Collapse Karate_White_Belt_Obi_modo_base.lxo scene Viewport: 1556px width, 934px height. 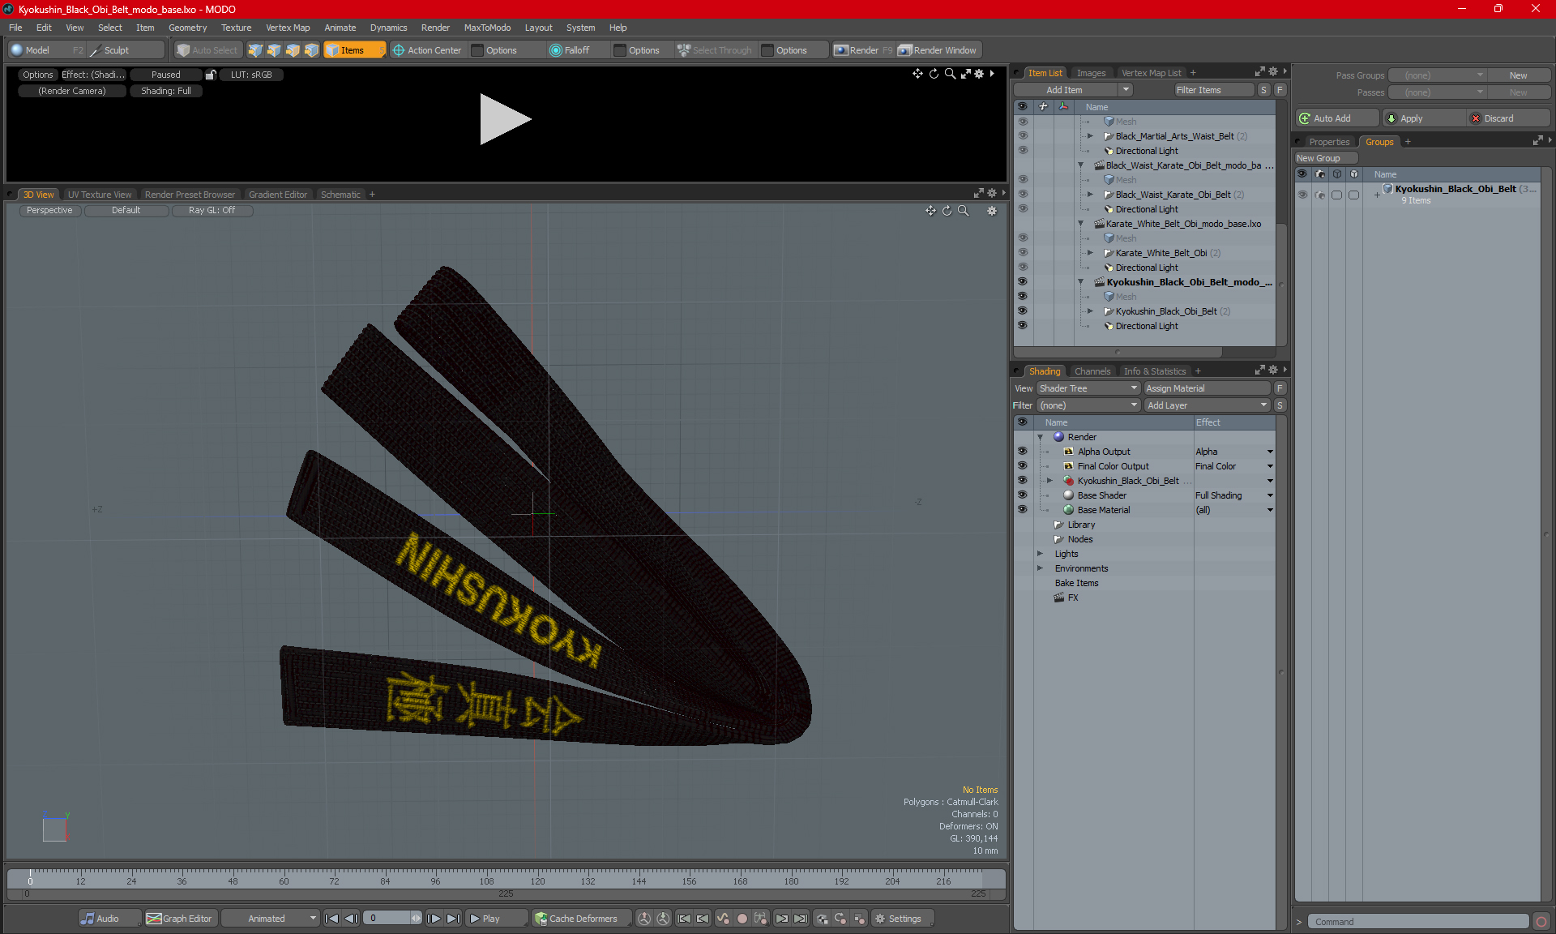click(1080, 224)
